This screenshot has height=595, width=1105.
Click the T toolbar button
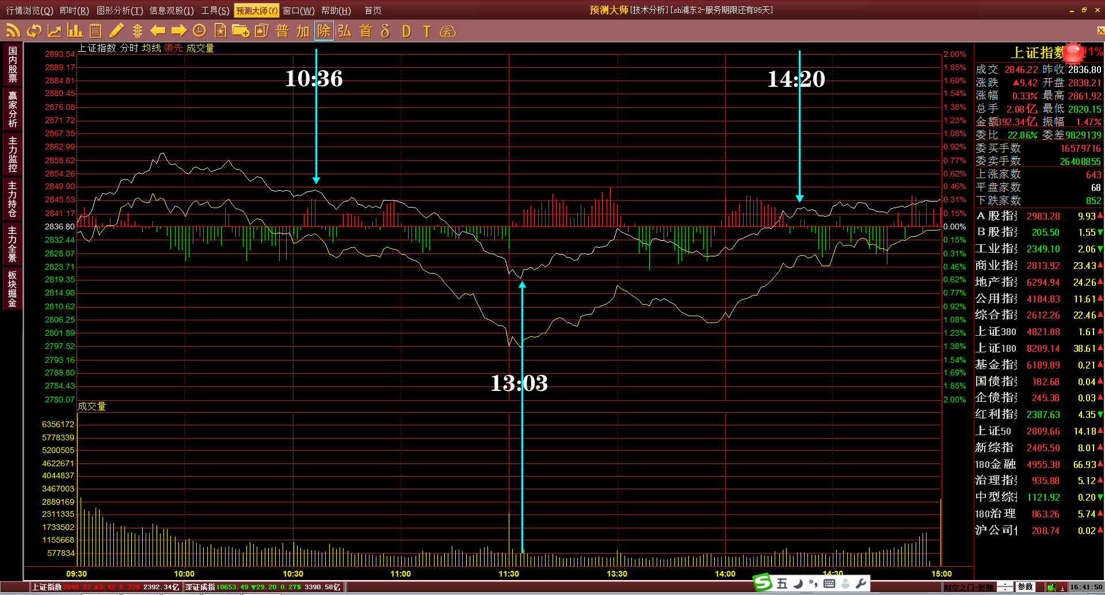(x=426, y=31)
